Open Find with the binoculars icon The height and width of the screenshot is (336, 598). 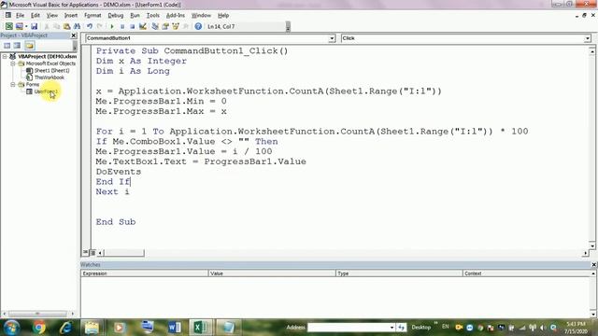[x=77, y=26]
